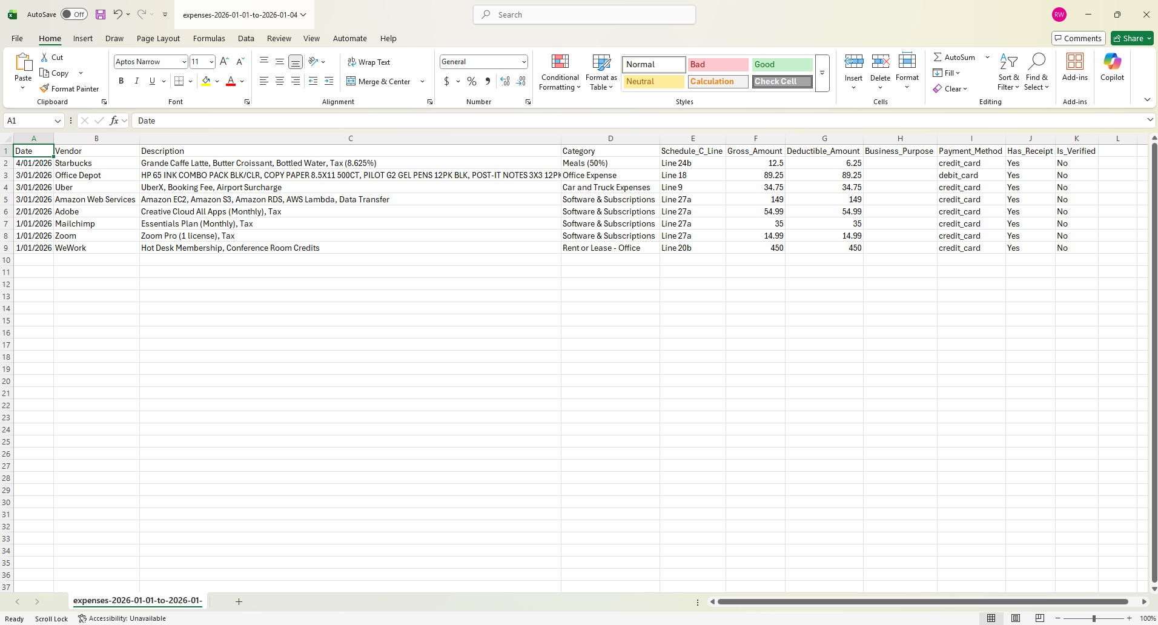Apply the Good cell style swatch
The height and width of the screenshot is (625, 1158).
[x=782, y=64]
